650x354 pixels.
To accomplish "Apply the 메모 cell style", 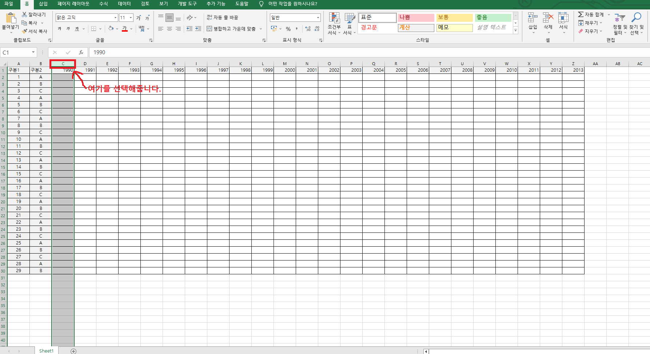I will click(454, 28).
